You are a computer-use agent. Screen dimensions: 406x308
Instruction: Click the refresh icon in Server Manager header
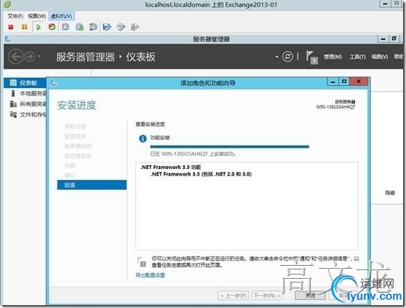(x=287, y=57)
